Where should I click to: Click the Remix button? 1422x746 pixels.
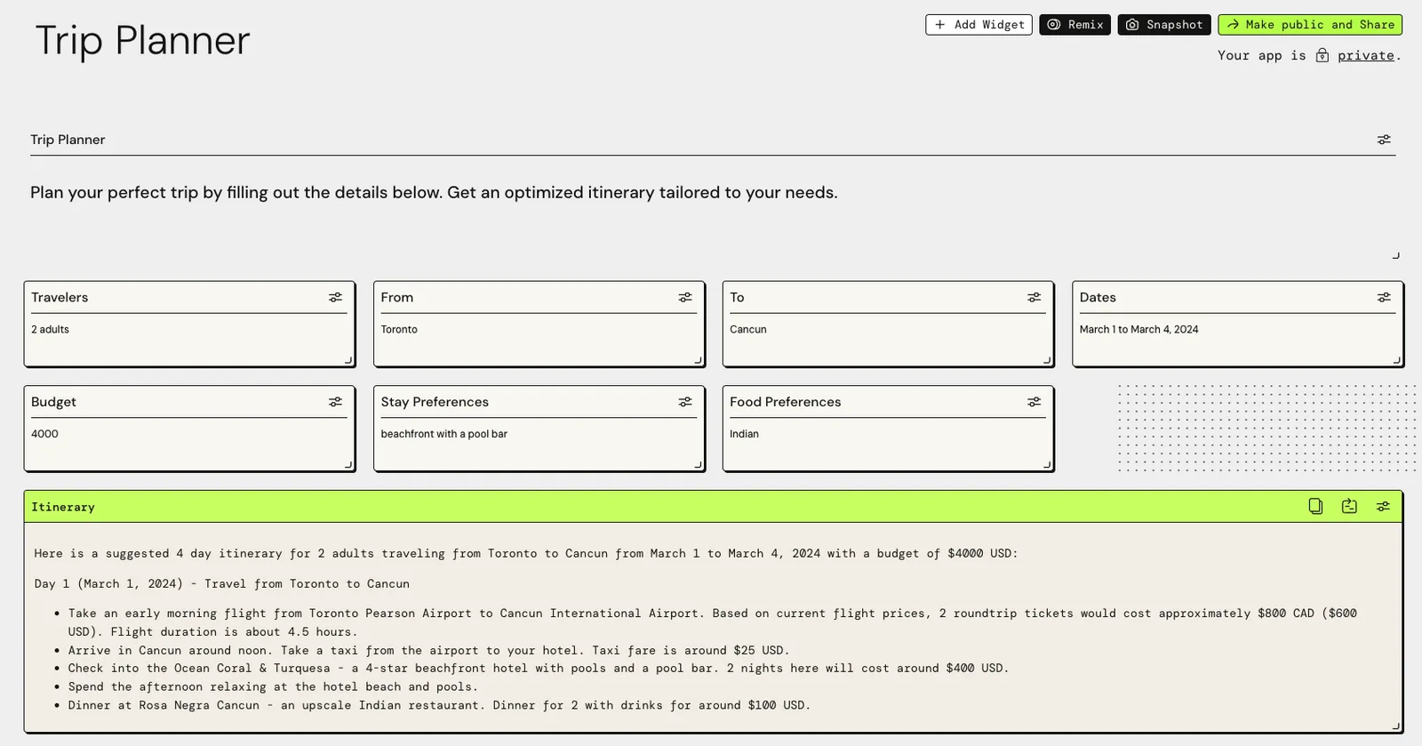click(1074, 25)
